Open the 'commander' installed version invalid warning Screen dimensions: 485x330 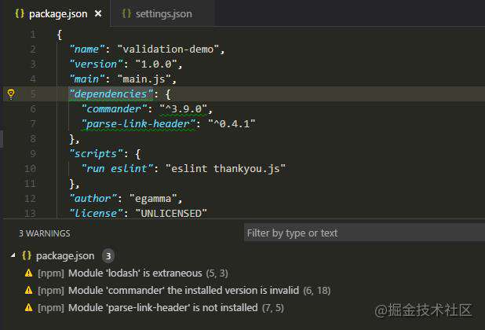pos(184,291)
